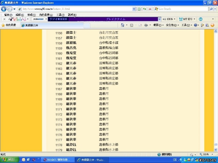
Task: Open the search provider options dropdown
Action: 215,9
